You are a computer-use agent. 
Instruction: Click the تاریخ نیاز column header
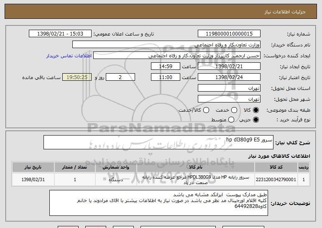[x=33, y=167]
